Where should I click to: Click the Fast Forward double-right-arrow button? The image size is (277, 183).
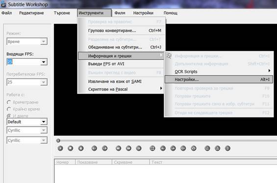[128, 148]
